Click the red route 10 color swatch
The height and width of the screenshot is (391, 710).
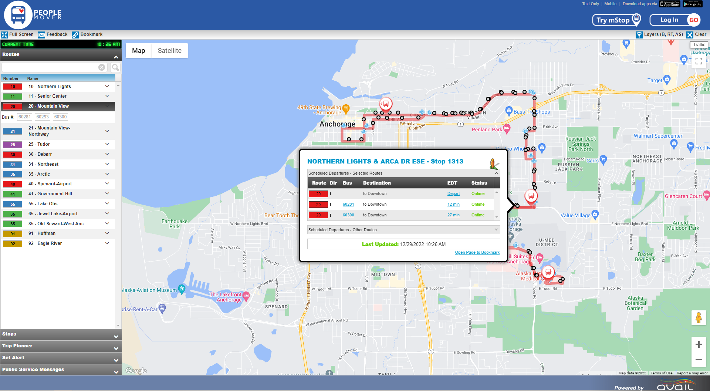[x=13, y=87]
